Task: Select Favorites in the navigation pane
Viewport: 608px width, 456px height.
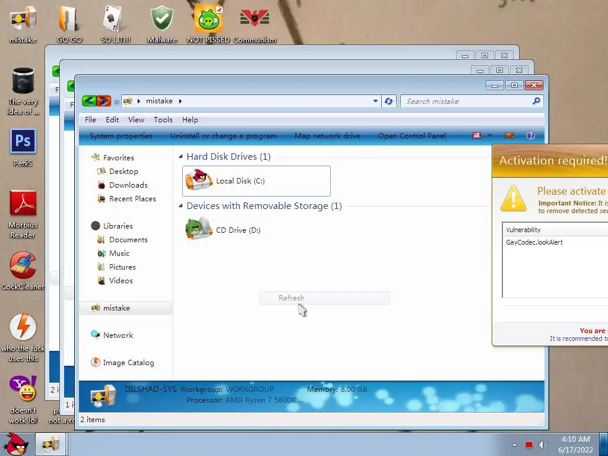Action: coord(118,158)
